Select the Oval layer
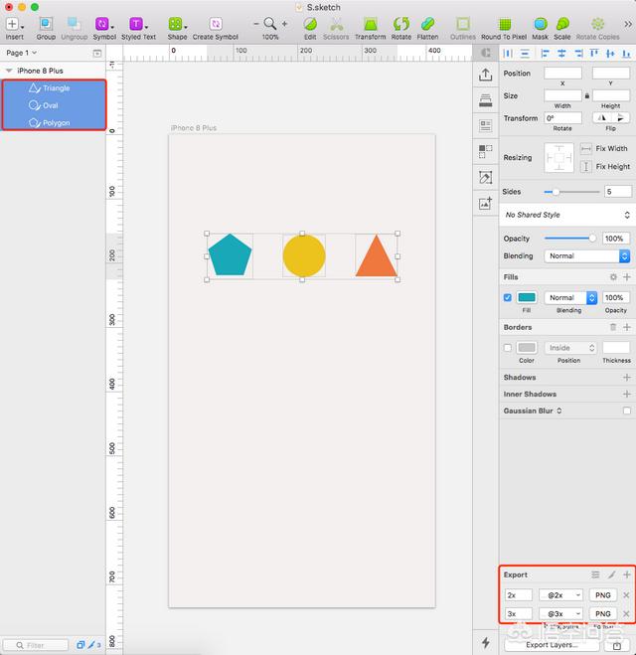Viewport: 636px width, 655px height. click(55, 105)
